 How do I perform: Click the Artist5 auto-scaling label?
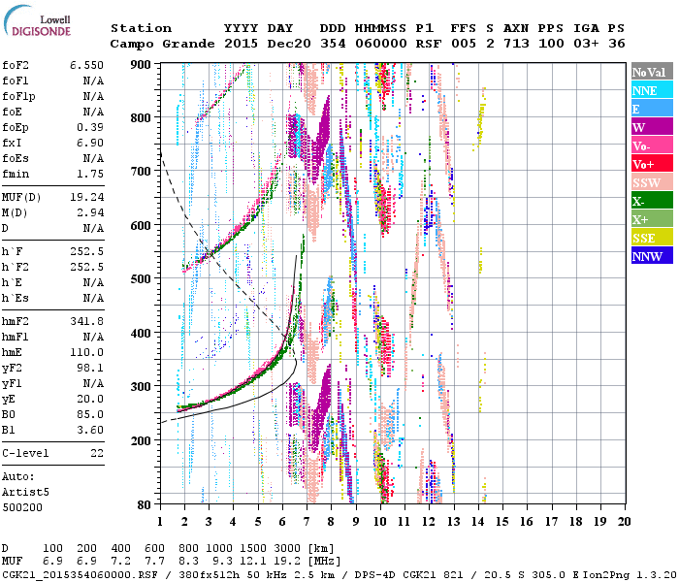click(x=25, y=493)
